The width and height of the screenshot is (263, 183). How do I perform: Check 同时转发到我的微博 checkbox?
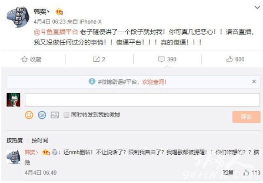[x=66, y=115]
